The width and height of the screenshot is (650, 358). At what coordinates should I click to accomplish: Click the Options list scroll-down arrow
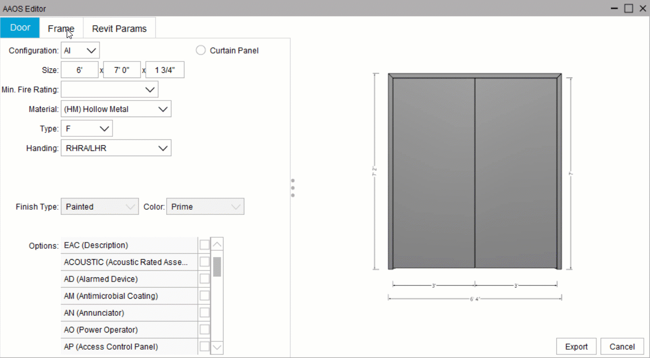(x=217, y=347)
